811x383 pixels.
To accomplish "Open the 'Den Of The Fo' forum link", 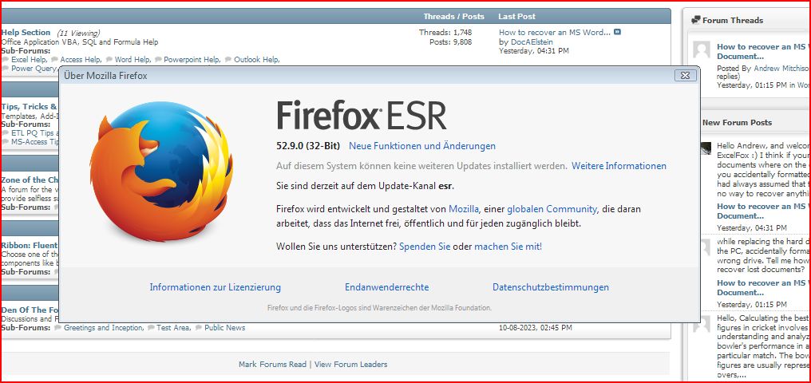I will pyautogui.click(x=30, y=310).
